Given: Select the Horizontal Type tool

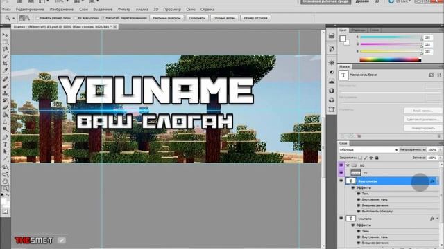Looking at the screenshot, I should click(x=5, y=145).
